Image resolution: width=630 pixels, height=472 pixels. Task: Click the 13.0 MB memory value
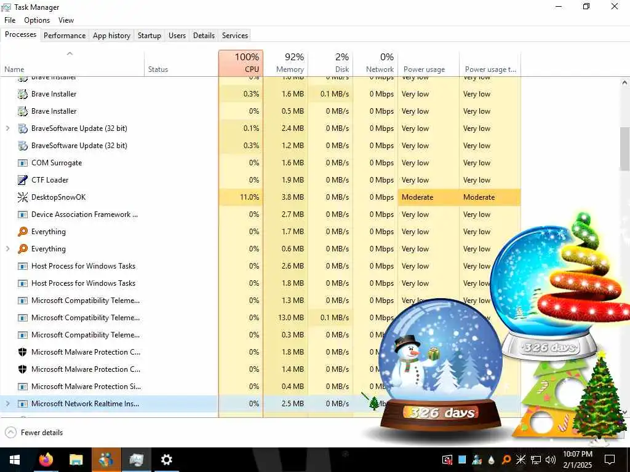[x=291, y=318]
